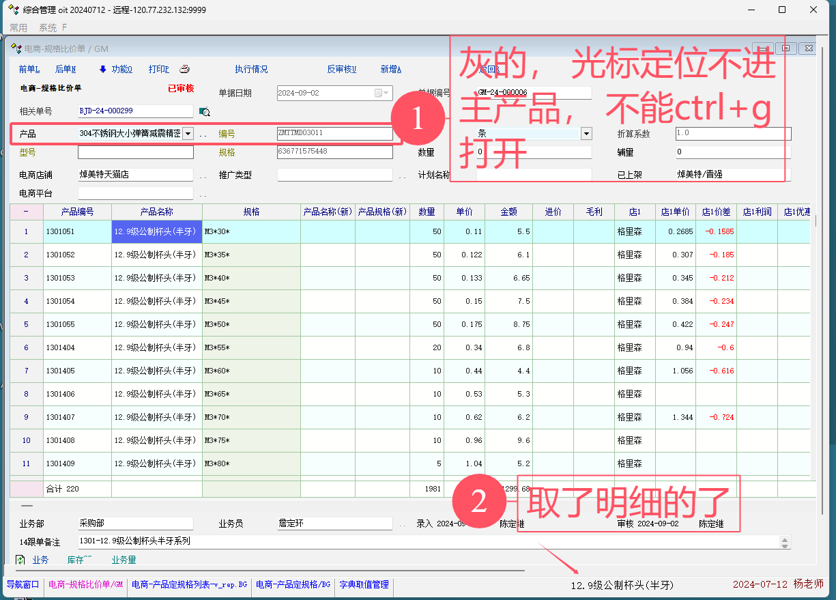Expand the 产品 dropdown list
Screen dimensions: 836x600
(188, 134)
